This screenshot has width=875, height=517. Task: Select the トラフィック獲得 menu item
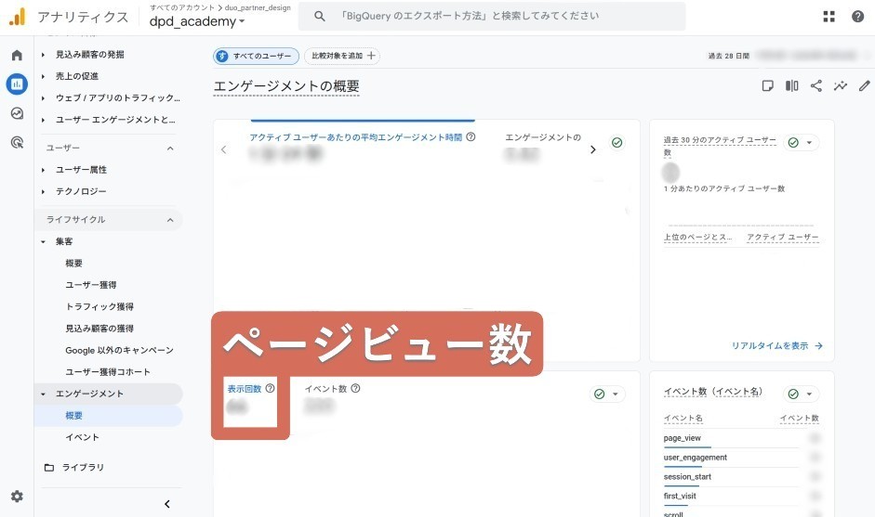99,306
